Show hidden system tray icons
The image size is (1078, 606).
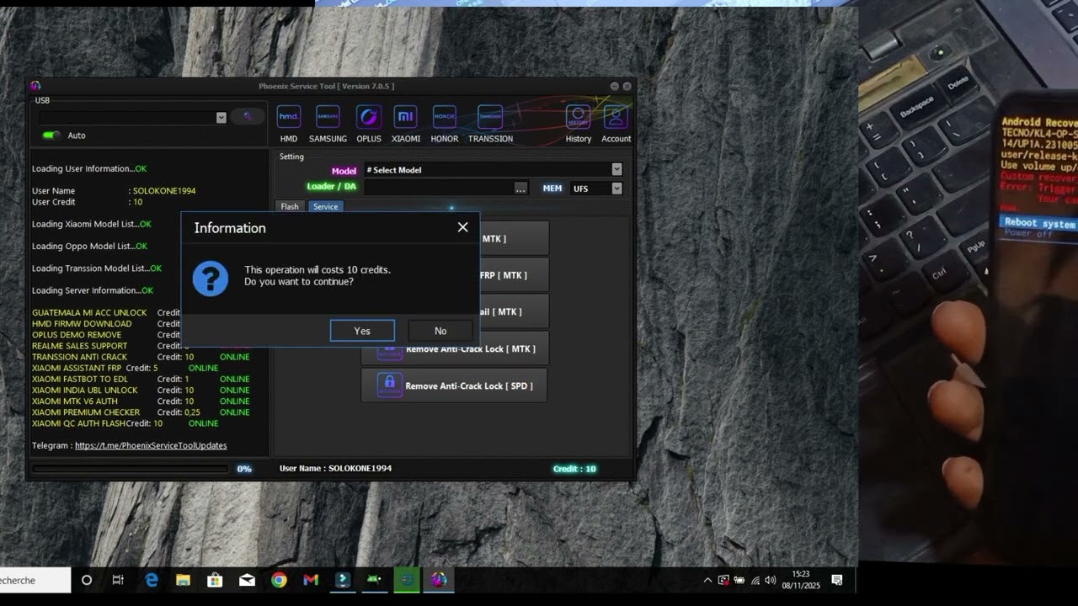tap(707, 580)
